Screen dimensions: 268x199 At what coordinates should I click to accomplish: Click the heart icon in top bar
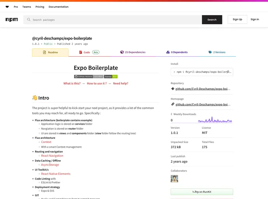point(7,7)
